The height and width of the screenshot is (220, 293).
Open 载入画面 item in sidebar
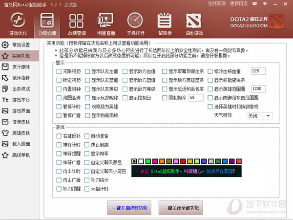point(20,144)
